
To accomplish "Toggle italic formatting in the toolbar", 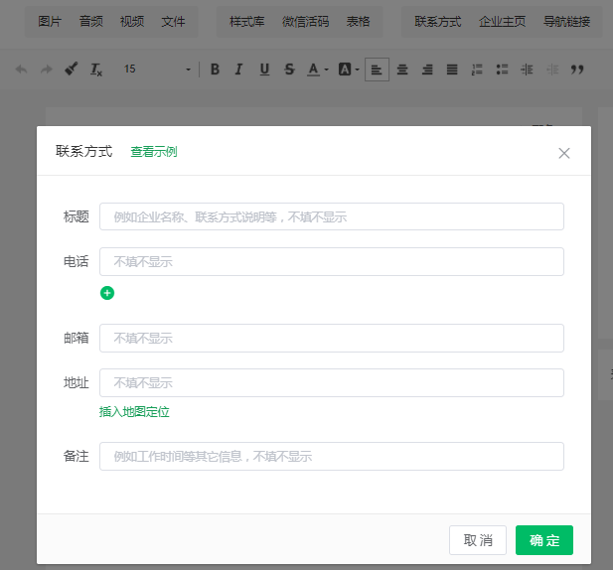I will [238, 70].
